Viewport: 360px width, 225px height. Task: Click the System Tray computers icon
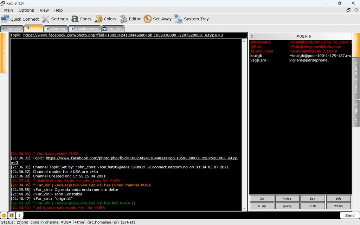click(x=178, y=19)
